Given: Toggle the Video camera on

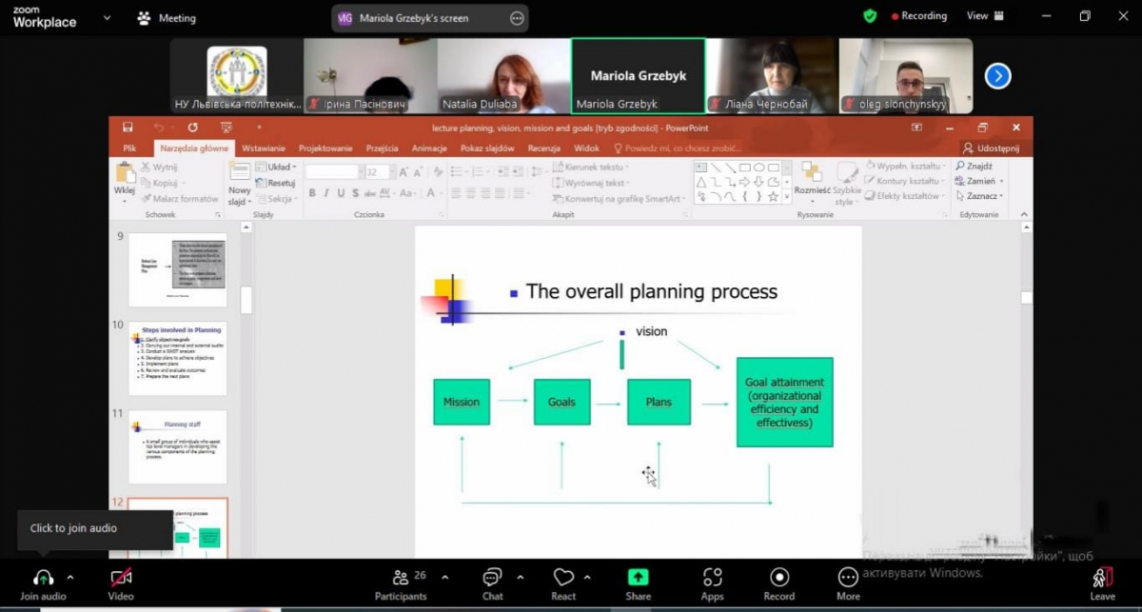Looking at the screenshot, I should pos(121,578).
